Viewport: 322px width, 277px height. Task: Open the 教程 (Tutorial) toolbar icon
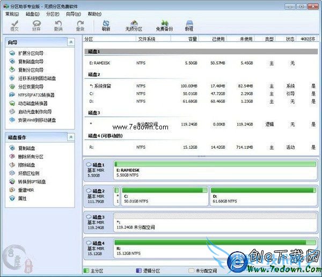(x=189, y=26)
